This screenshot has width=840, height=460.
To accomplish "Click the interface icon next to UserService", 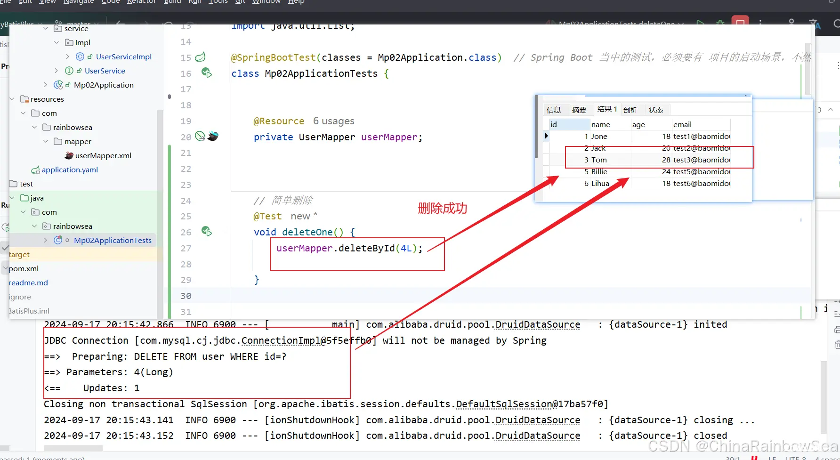I will (x=69, y=71).
